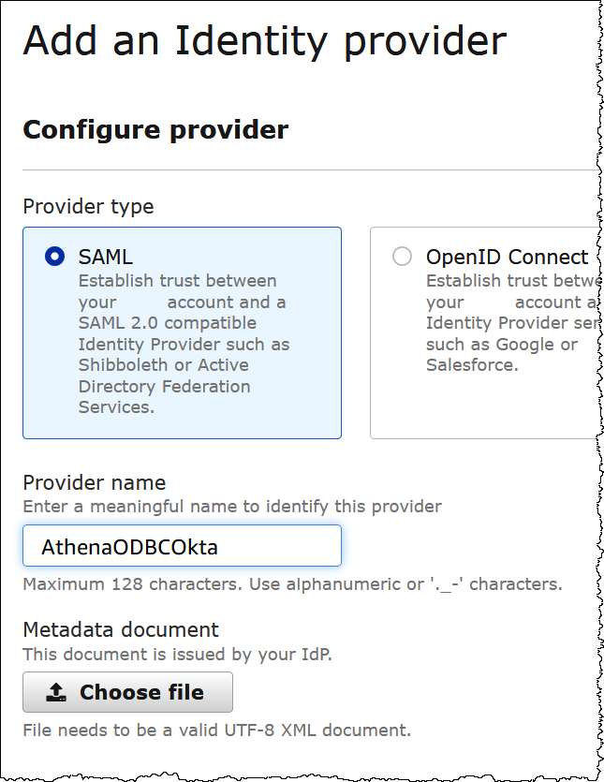Click the 'Provider type' label
This screenshot has width=604, height=782.
pyautogui.click(x=88, y=207)
